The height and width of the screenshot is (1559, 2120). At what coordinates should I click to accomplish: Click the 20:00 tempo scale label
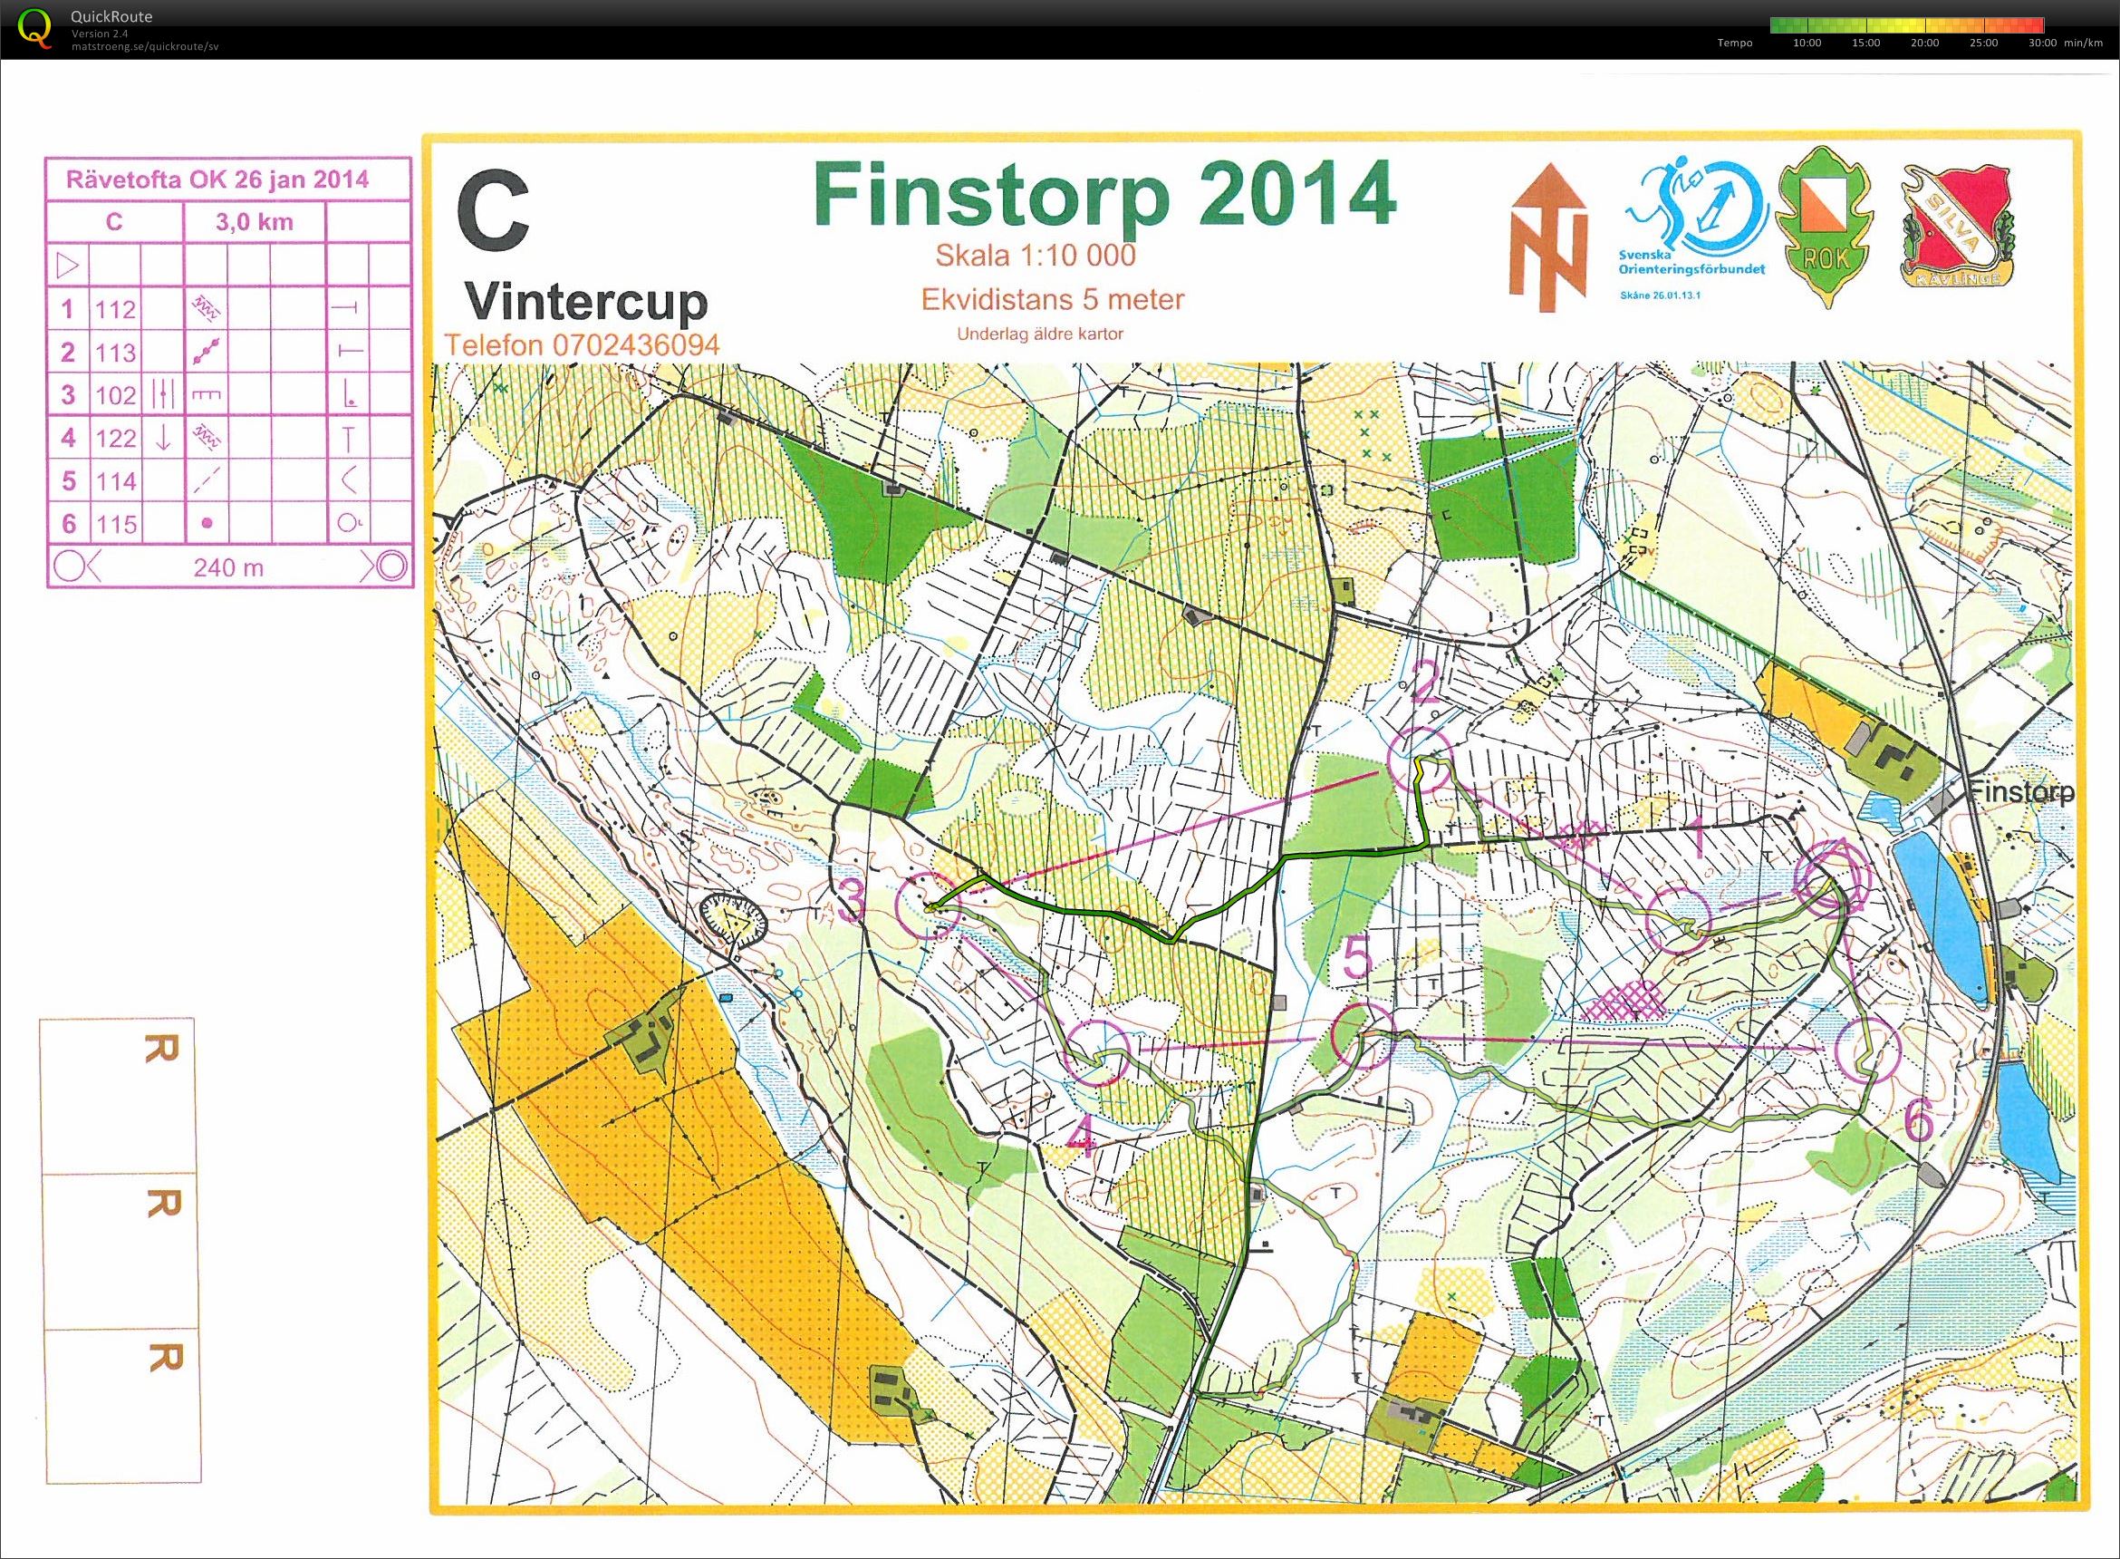[1925, 44]
